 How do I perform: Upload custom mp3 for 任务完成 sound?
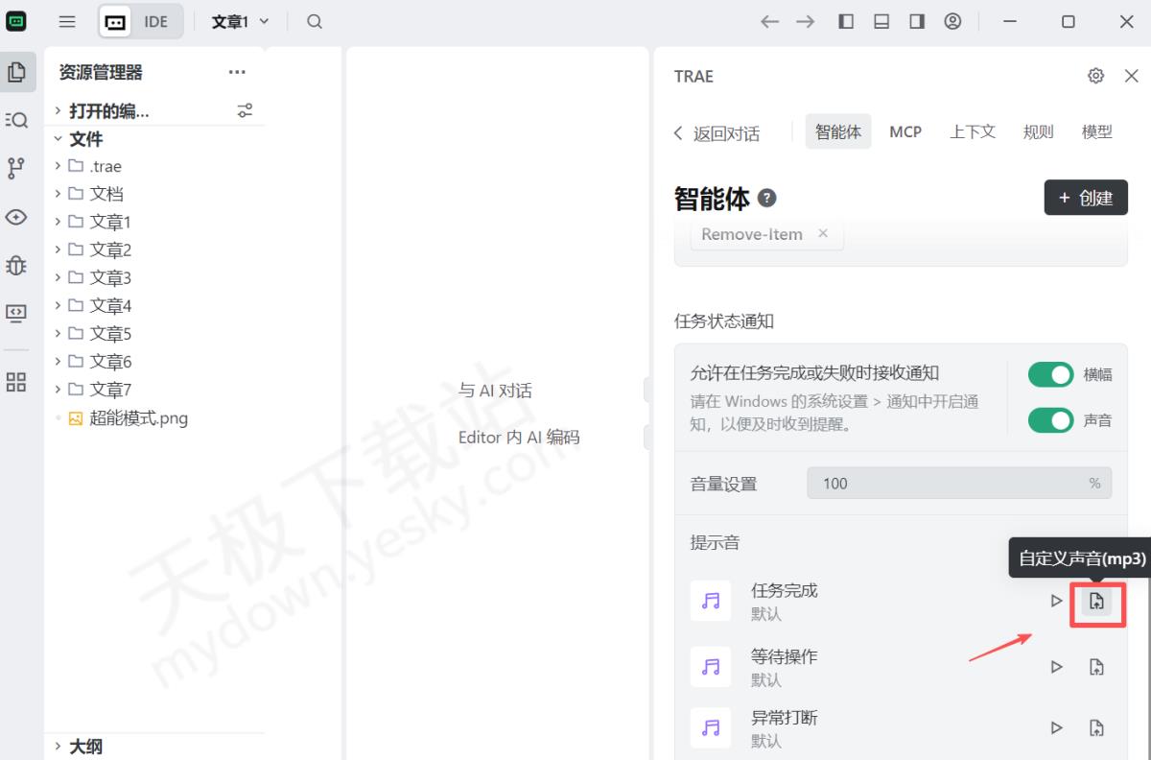click(x=1096, y=602)
